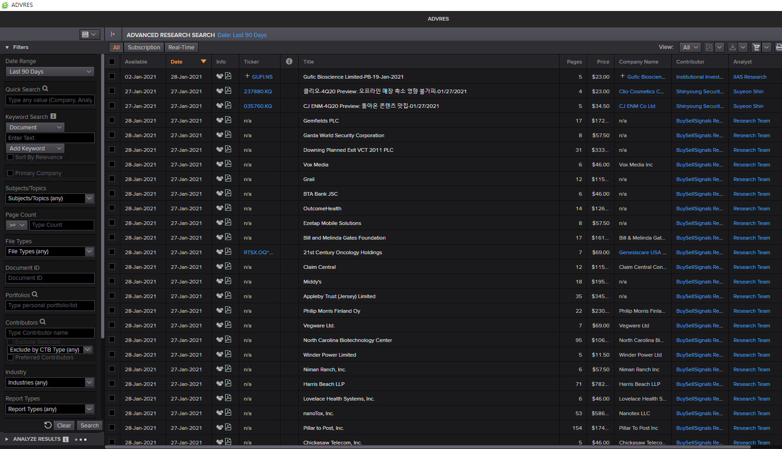Open the Subjects/Topics (any) dropdown
Viewport: 782px width, 449px height.
pyautogui.click(x=50, y=198)
